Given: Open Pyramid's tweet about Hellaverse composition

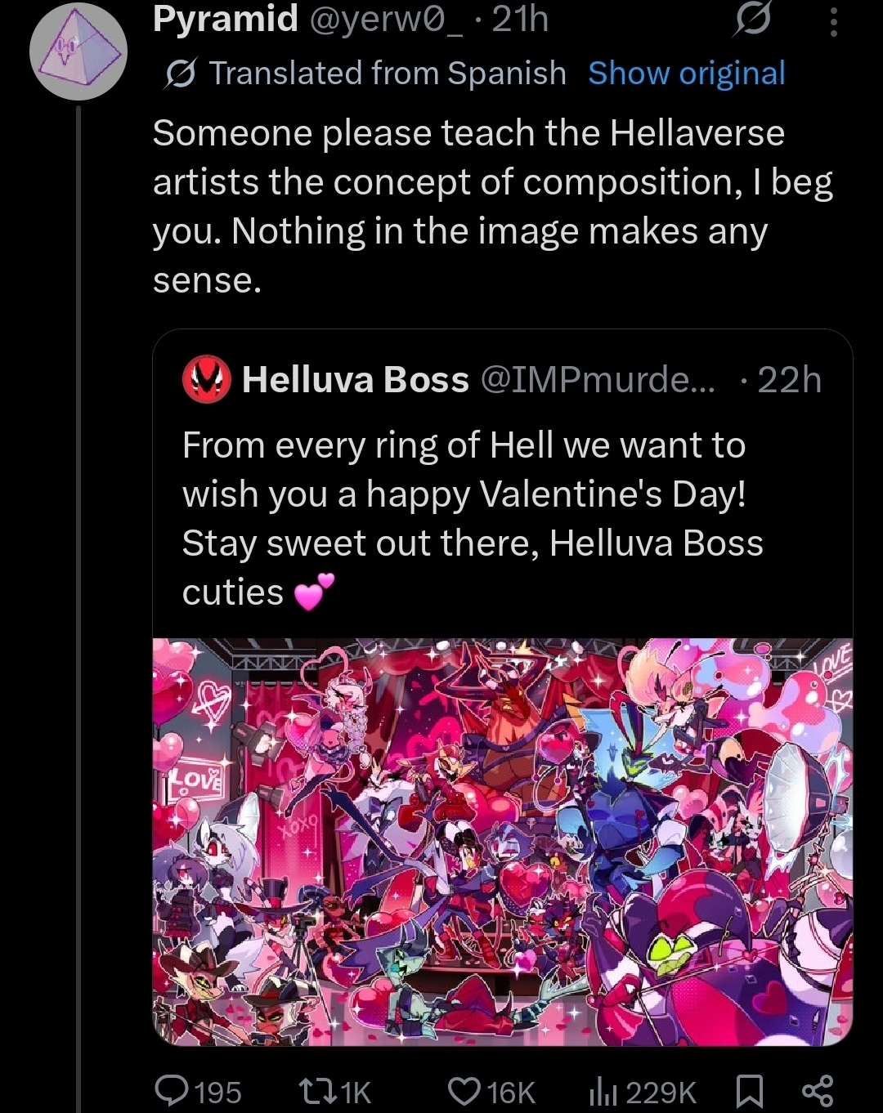Looking at the screenshot, I should [x=491, y=206].
